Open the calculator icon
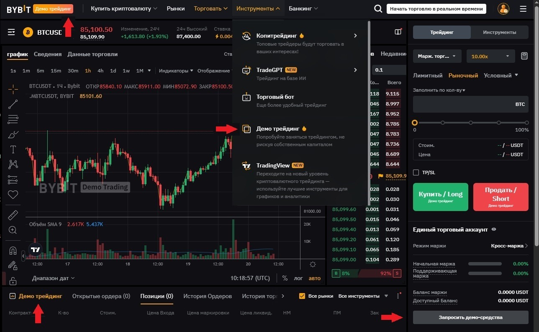 coord(524,56)
